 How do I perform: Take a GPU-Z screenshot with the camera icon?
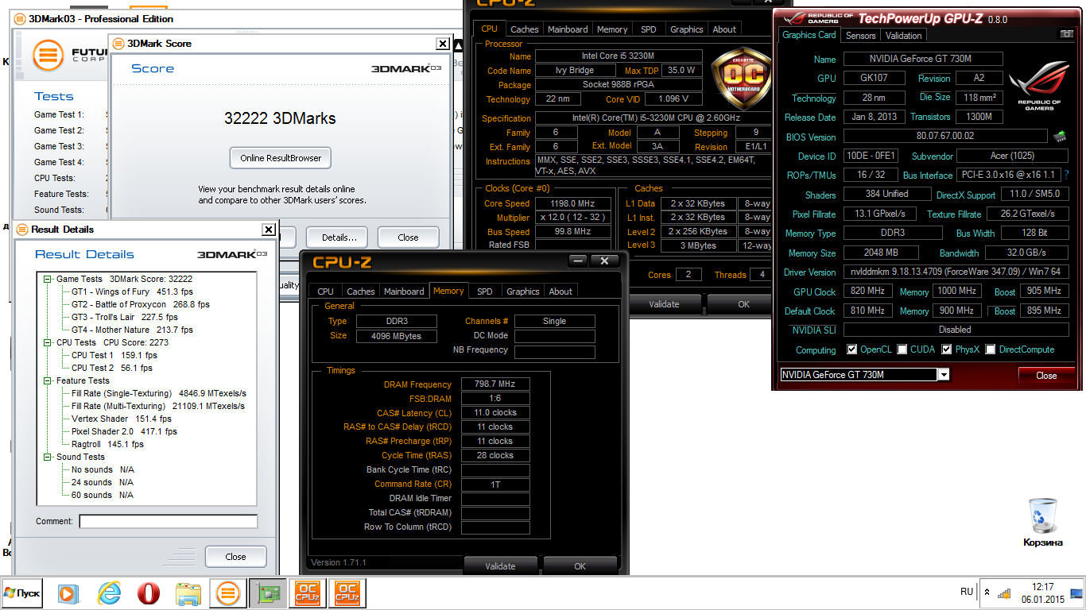pyautogui.click(x=1066, y=34)
